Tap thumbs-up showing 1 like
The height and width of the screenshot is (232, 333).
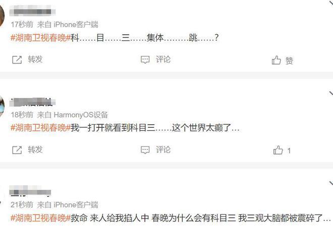pyautogui.click(x=278, y=150)
